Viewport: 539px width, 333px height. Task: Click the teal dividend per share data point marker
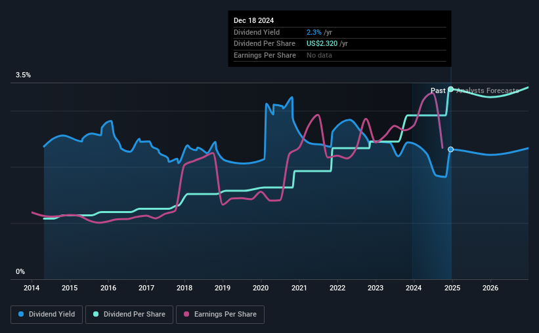(450, 89)
